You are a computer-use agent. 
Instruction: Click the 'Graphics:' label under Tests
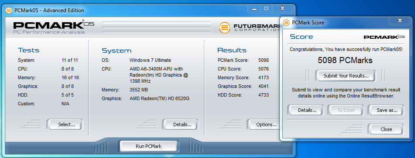[28, 86]
